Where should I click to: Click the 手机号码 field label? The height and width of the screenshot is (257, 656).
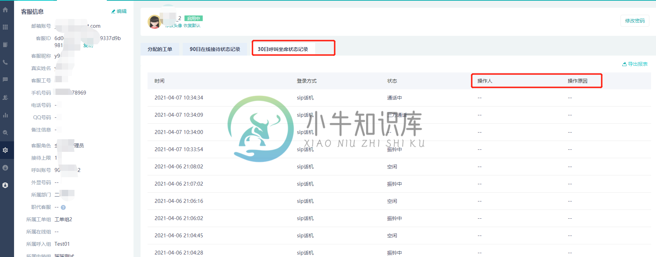[x=41, y=93]
